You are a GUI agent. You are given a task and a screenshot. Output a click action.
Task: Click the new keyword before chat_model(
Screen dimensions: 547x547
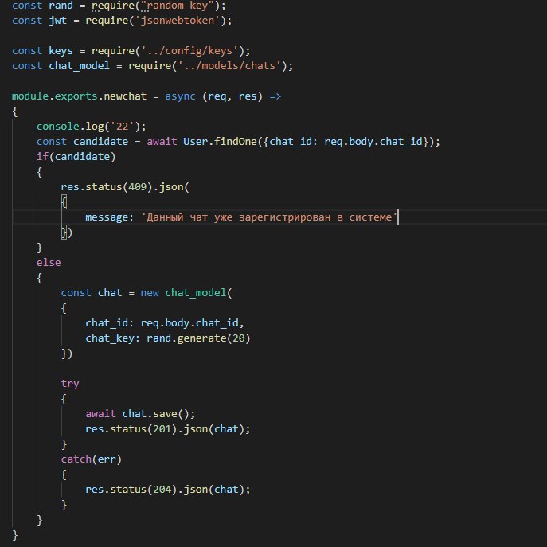point(150,293)
